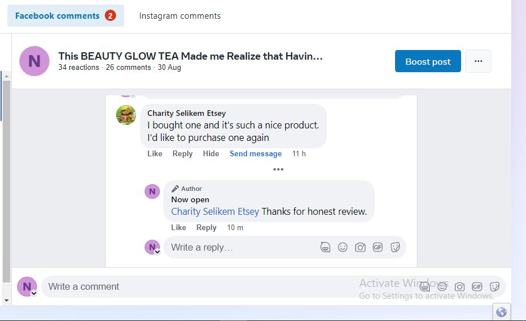Image resolution: width=526 pixels, height=321 pixels.
Task: Add a GIF to the reply
Action: pos(377,247)
